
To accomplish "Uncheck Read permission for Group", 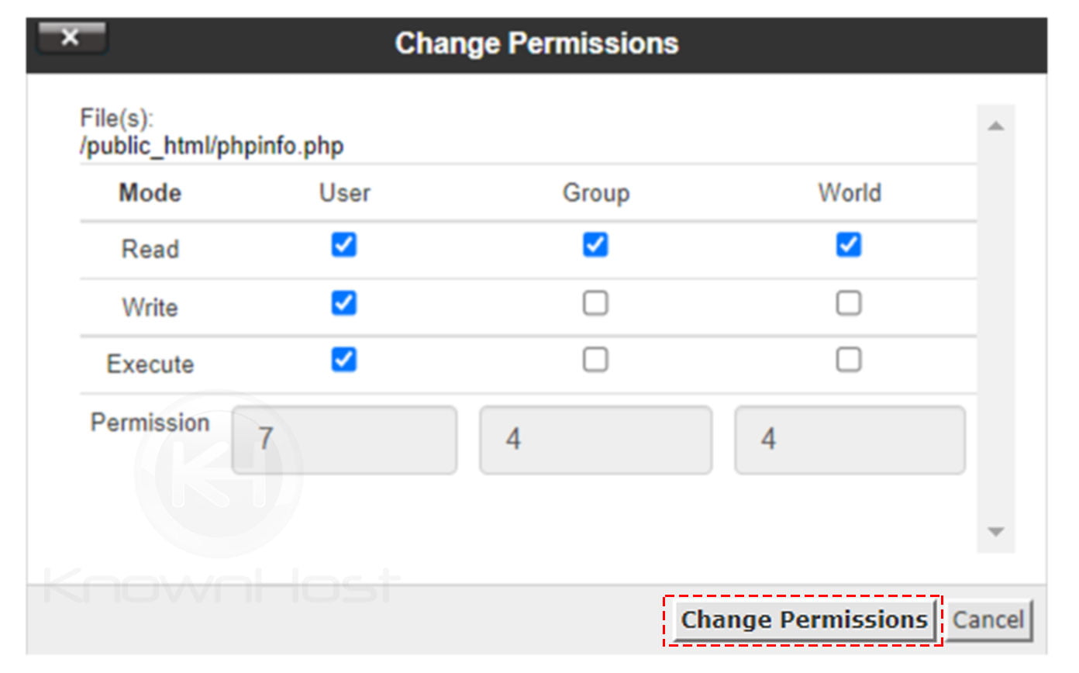I will [595, 245].
